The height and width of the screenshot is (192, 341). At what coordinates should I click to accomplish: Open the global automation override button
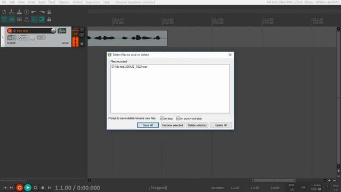316,187
